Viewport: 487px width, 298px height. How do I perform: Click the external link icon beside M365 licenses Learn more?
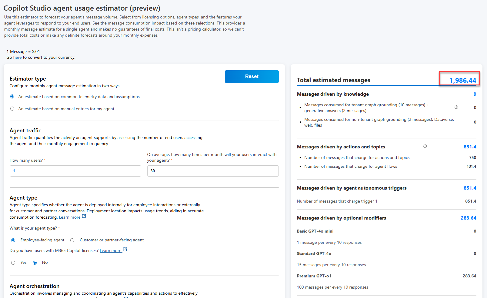[x=125, y=249]
